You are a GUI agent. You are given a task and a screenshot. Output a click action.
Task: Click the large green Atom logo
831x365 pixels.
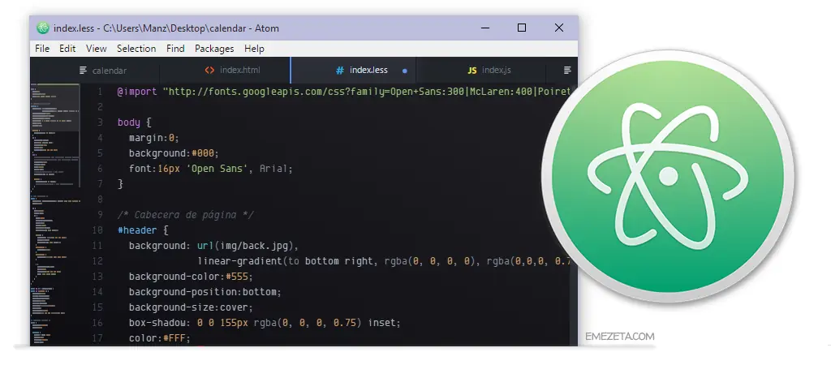pos(668,176)
